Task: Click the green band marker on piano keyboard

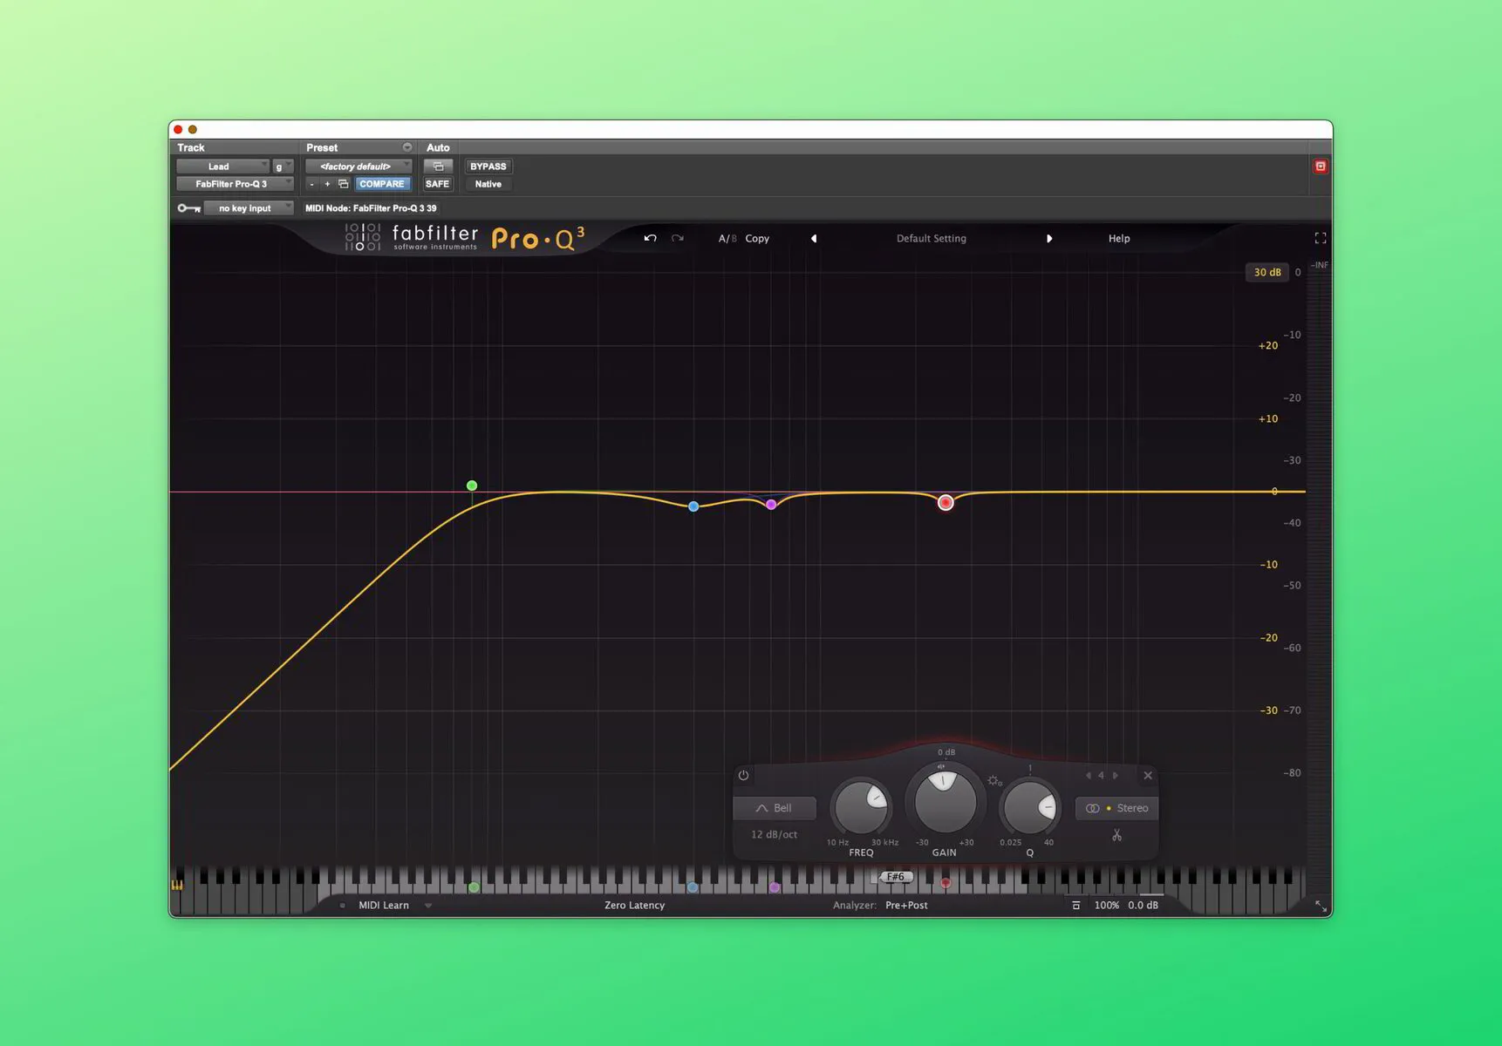Action: [x=474, y=887]
